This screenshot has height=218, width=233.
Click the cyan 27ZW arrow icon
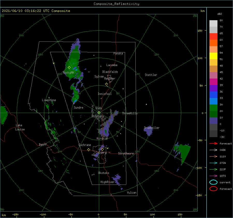pyautogui.click(x=213, y=163)
